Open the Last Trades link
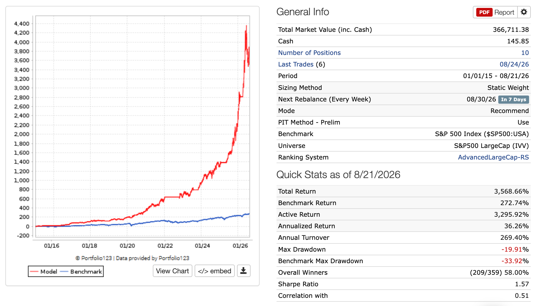The image size is (535, 306). [x=296, y=64]
